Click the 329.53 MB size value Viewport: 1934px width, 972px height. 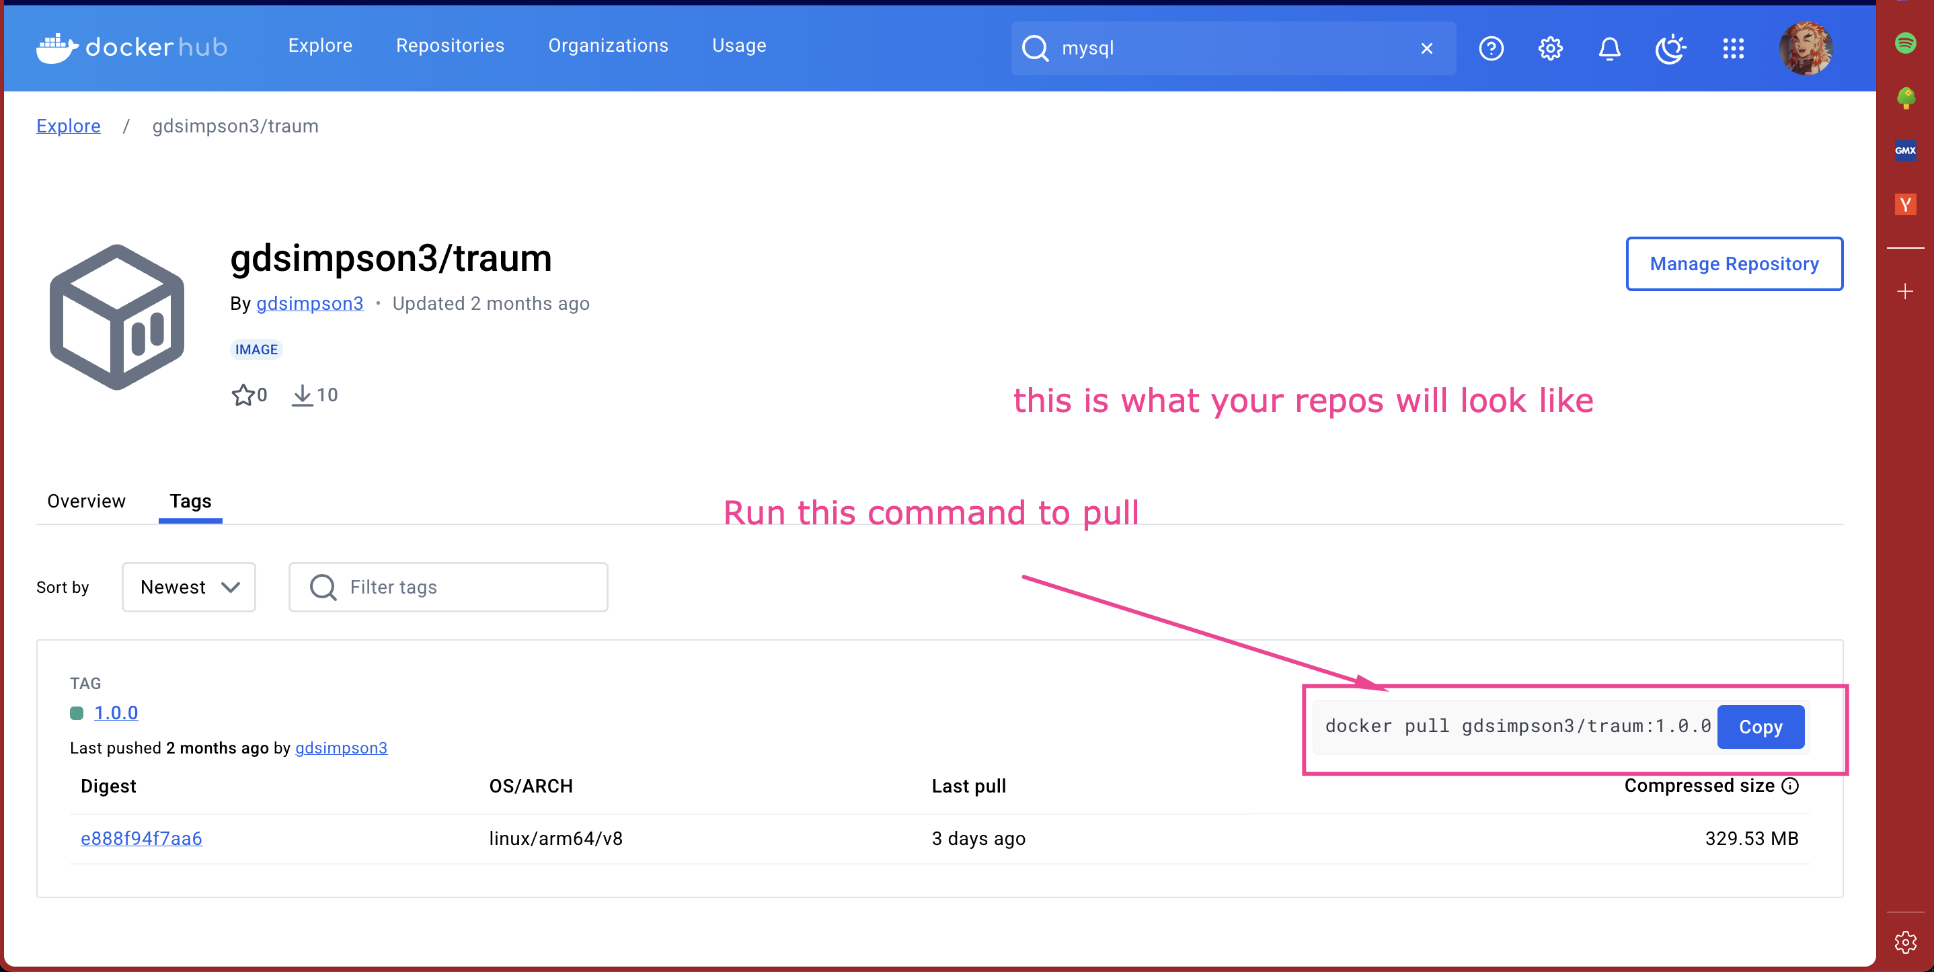point(1752,838)
